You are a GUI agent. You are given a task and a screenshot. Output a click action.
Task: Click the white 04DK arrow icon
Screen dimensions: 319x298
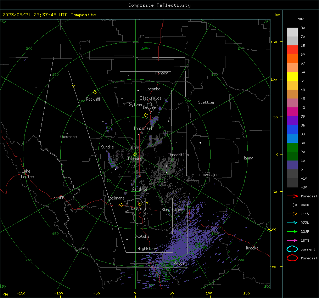coord(292,205)
